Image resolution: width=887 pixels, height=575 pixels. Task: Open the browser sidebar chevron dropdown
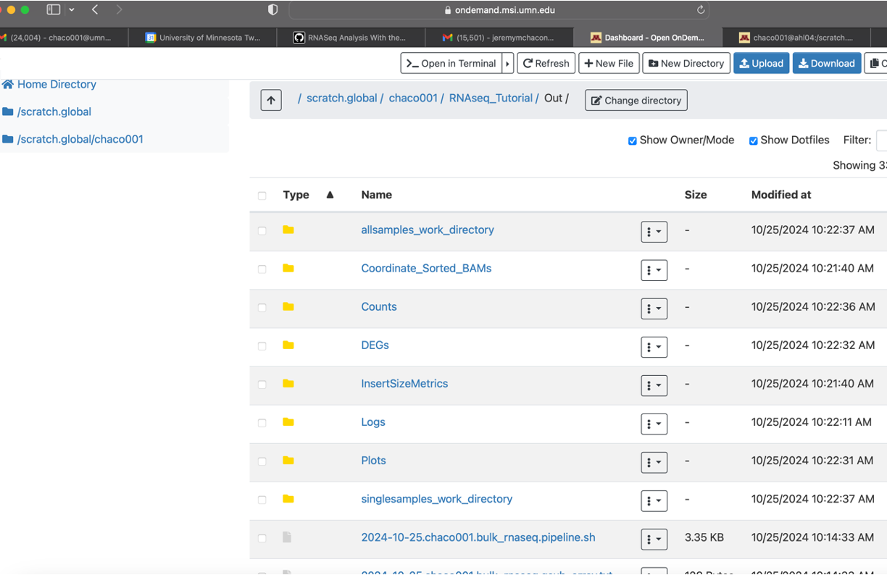pyautogui.click(x=72, y=9)
